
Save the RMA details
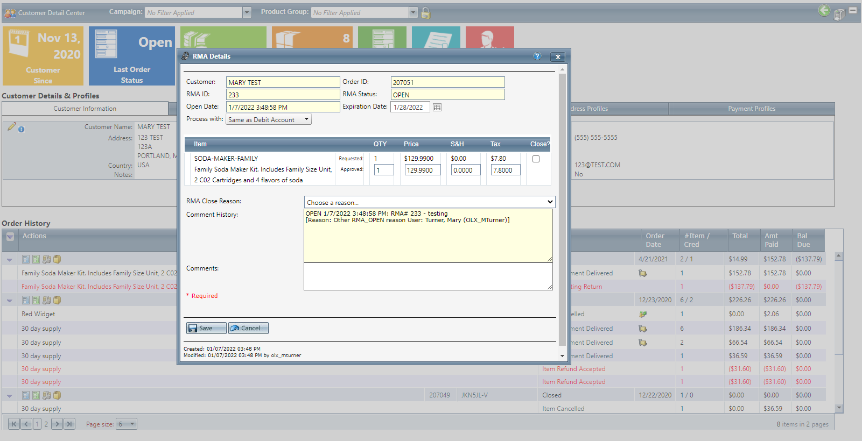click(206, 328)
